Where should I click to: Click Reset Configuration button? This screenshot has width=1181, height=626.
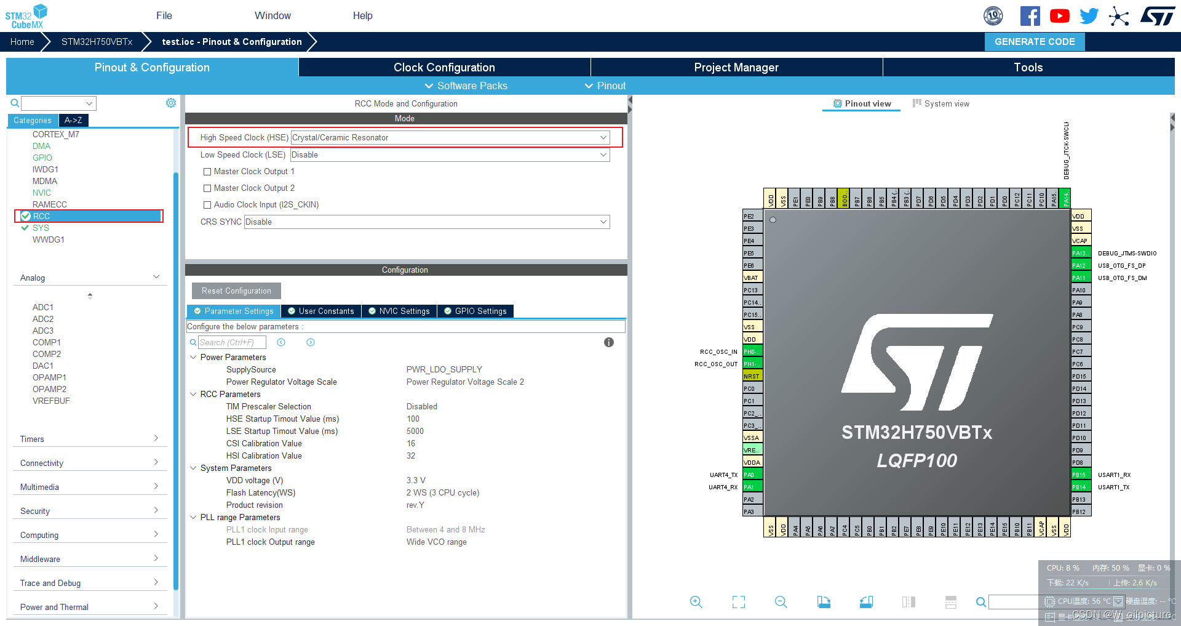click(236, 291)
